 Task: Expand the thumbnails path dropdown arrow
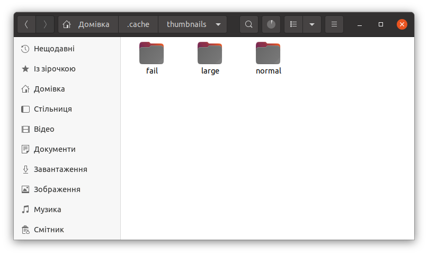pos(218,24)
